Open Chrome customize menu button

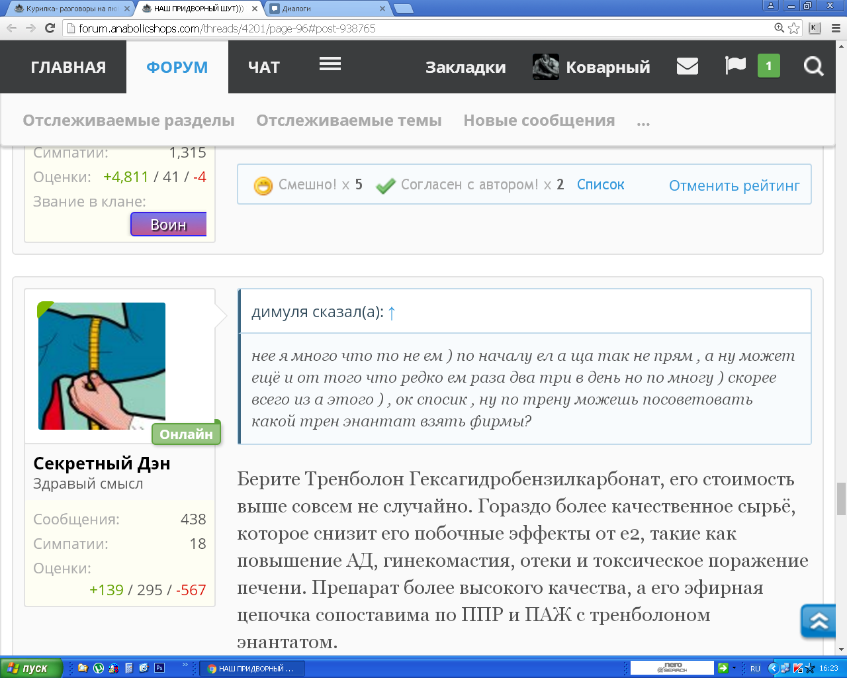(x=835, y=28)
